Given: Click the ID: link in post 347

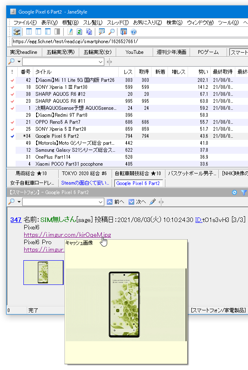Looking at the screenshot, I should pyautogui.click(x=198, y=220).
